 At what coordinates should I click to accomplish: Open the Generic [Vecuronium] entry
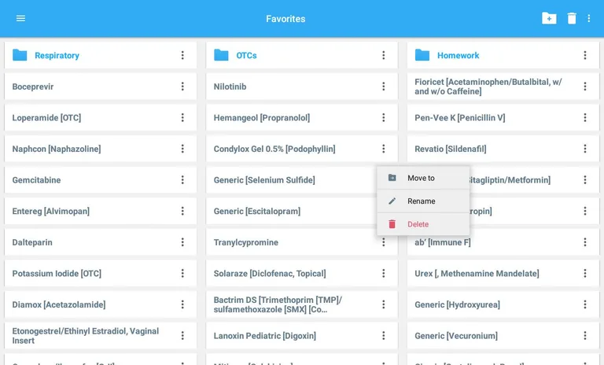[503, 336]
